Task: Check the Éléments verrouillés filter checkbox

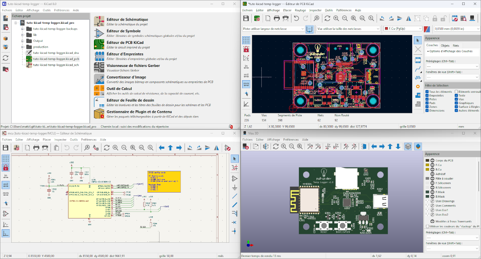Action: 457,91
